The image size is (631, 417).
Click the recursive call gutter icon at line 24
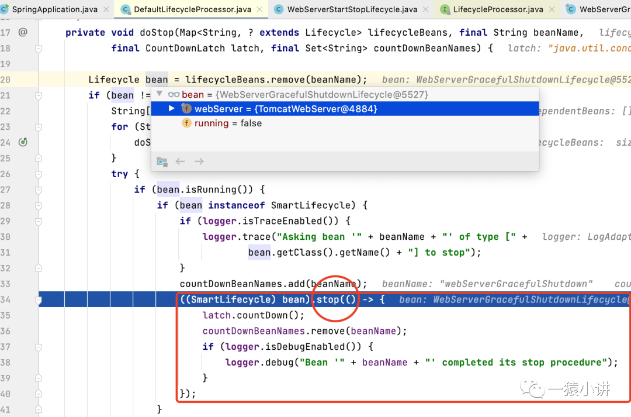[x=23, y=142]
